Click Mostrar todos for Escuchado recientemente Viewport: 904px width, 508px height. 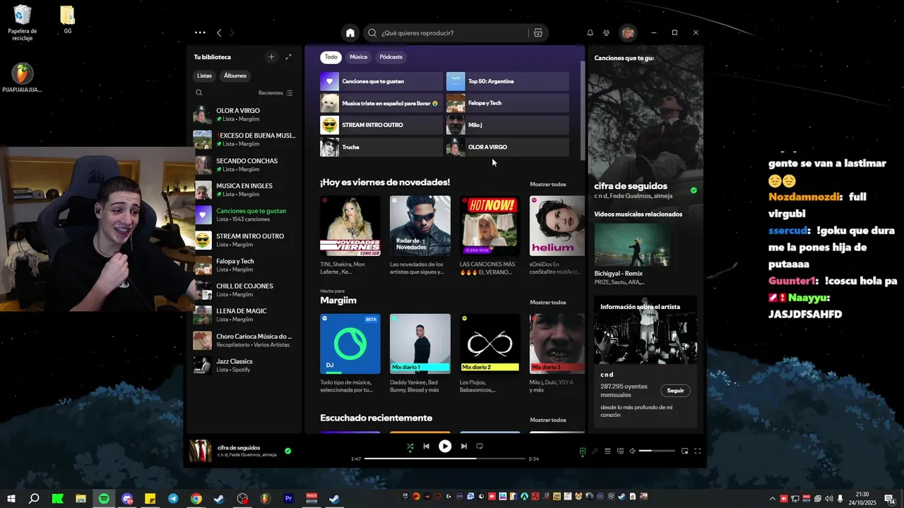click(x=548, y=420)
